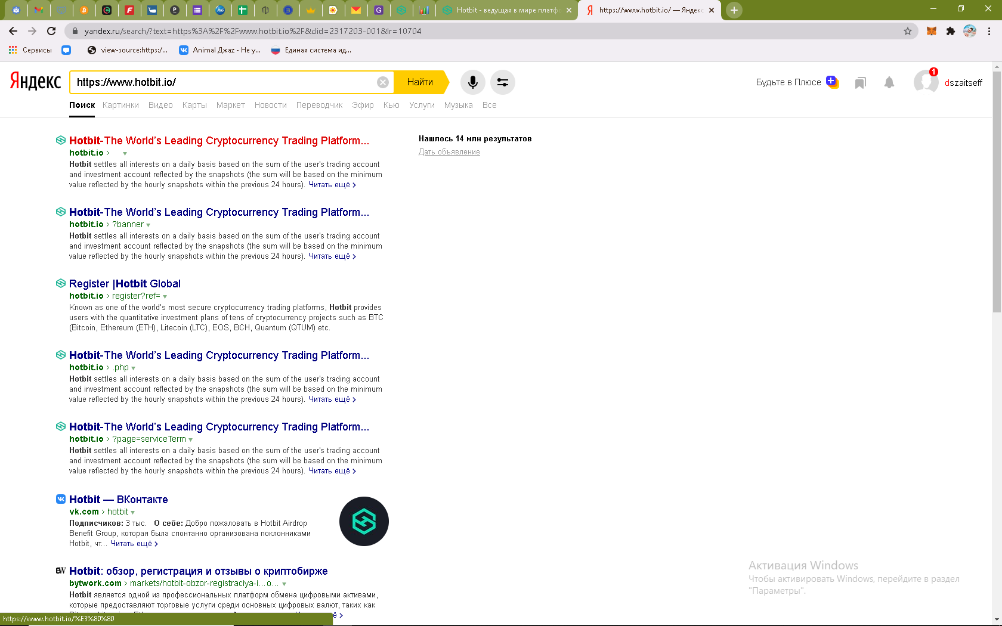Image resolution: width=1002 pixels, height=626 pixels.
Task: Reload the current page
Action: (51, 31)
